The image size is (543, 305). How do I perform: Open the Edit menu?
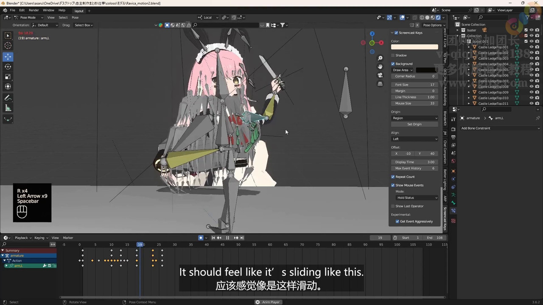pos(22,10)
